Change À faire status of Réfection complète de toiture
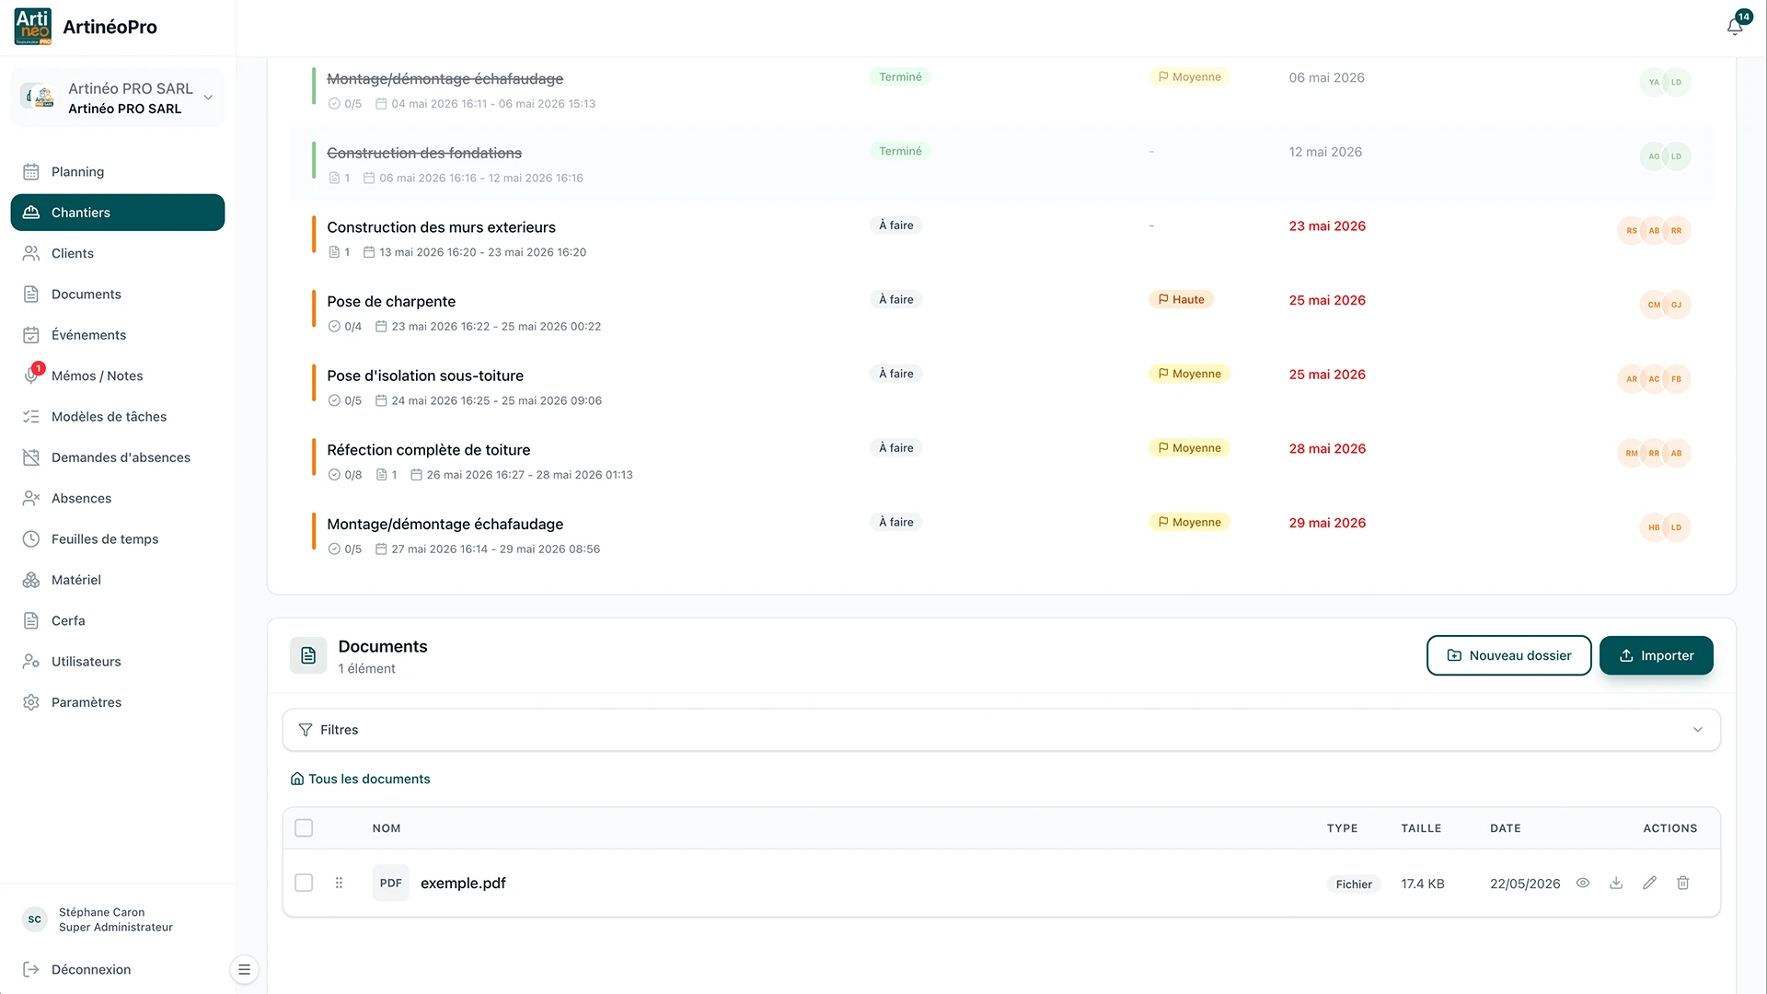This screenshot has width=1767, height=994. pos(896,448)
